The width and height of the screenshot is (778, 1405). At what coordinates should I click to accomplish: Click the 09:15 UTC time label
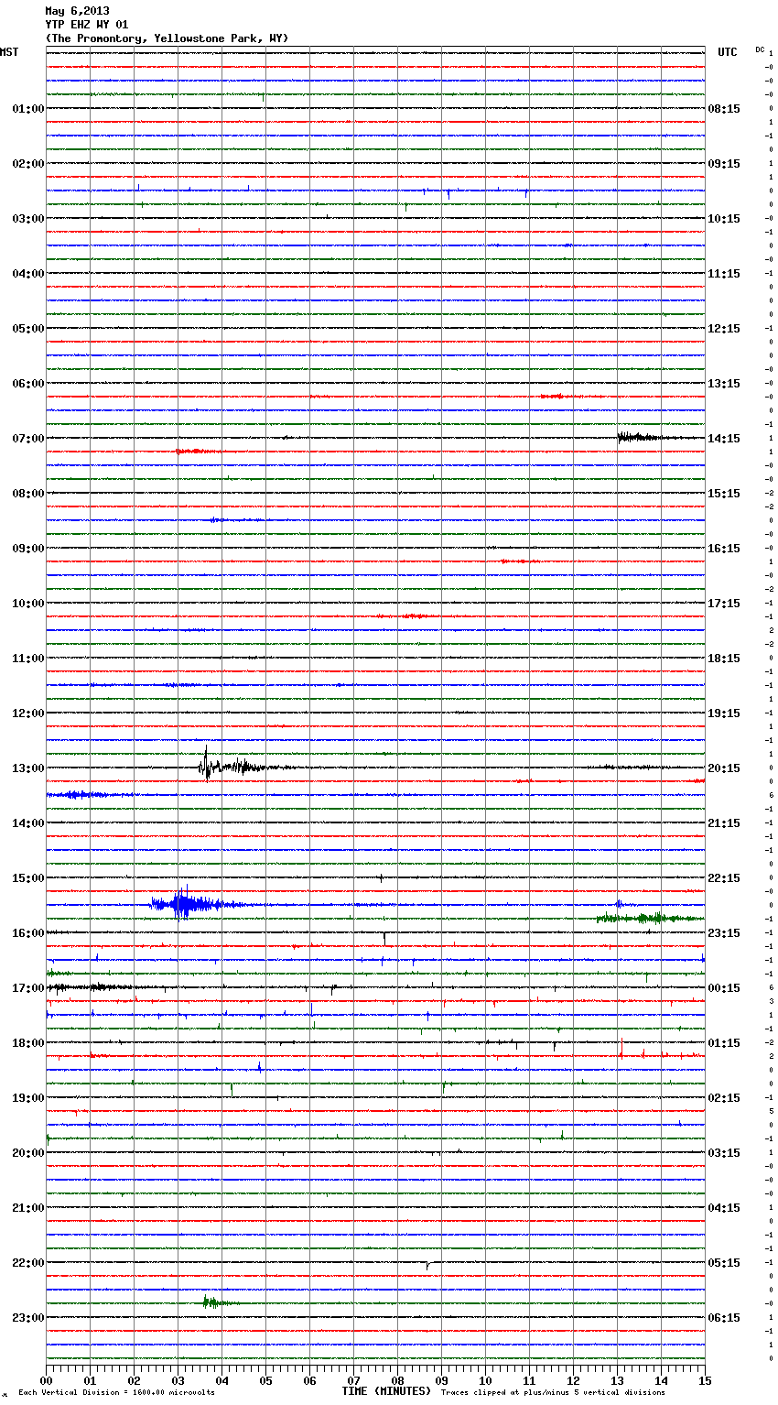pos(724,164)
